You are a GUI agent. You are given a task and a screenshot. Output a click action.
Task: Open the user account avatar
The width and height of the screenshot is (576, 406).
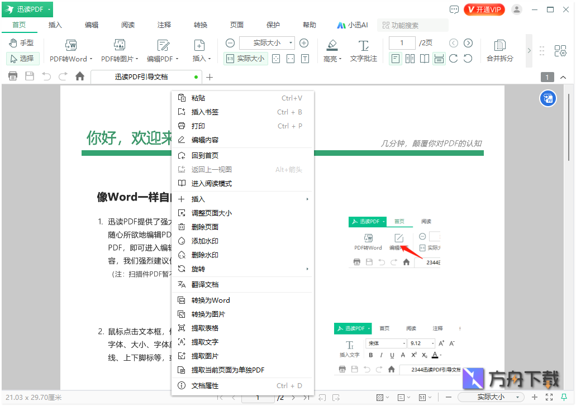[x=516, y=9]
